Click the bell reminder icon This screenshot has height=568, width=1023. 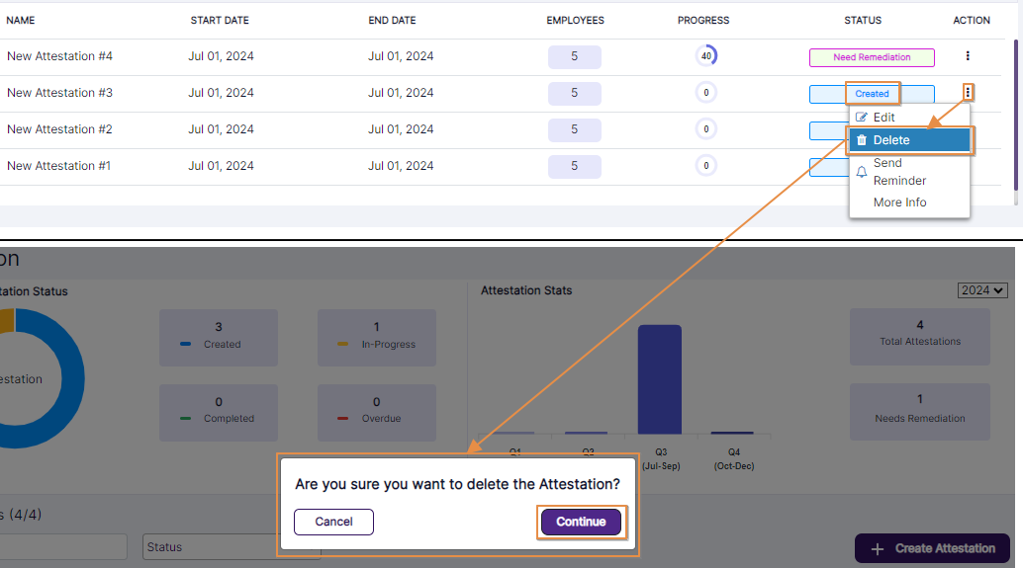coord(862,172)
